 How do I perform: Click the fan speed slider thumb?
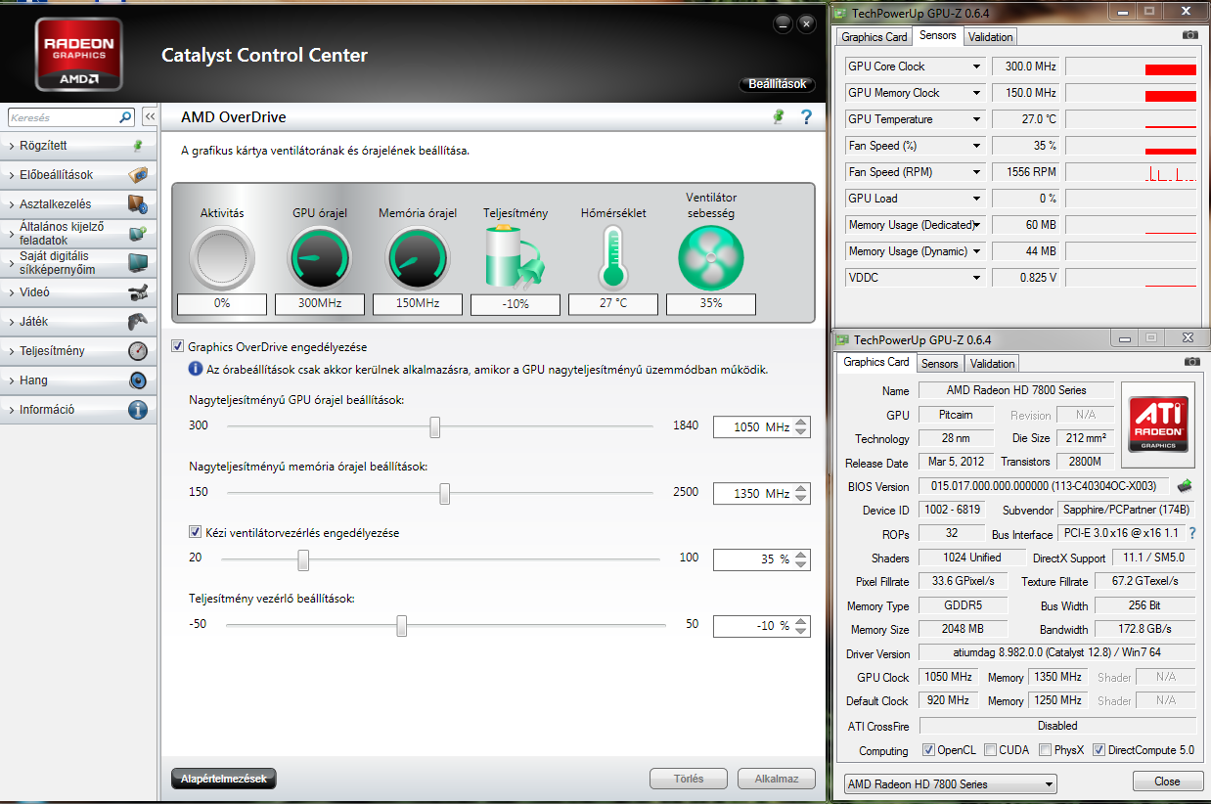point(303,560)
